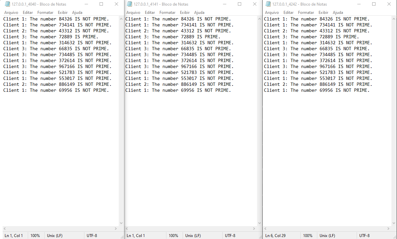397x239 pixels.
Task: Maximize the 127.0.0.1_4141 Notepad window
Action: pyautogui.click(x=240, y=4)
